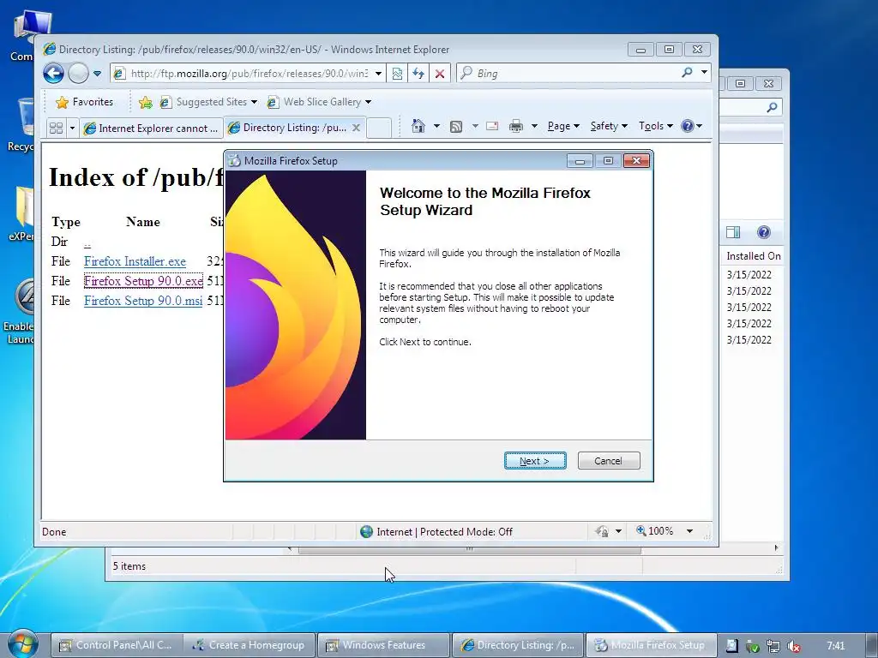Open Suggested Sites dropdown

tap(208, 102)
